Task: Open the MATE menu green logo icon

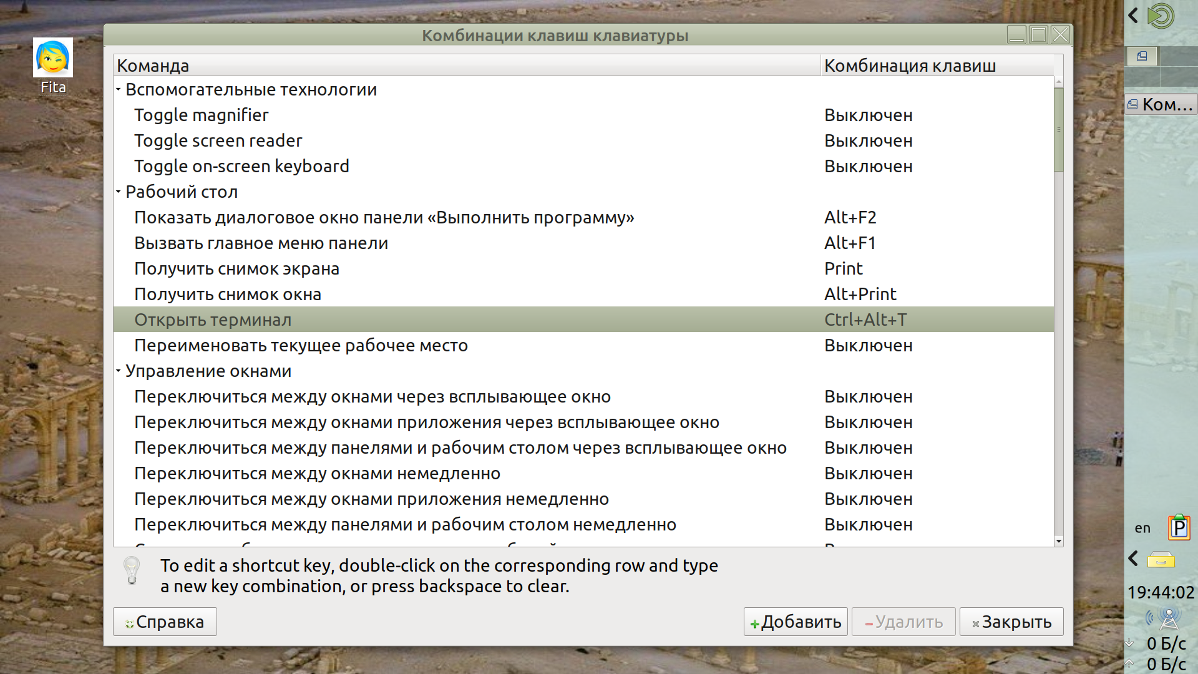Action: click(1161, 16)
